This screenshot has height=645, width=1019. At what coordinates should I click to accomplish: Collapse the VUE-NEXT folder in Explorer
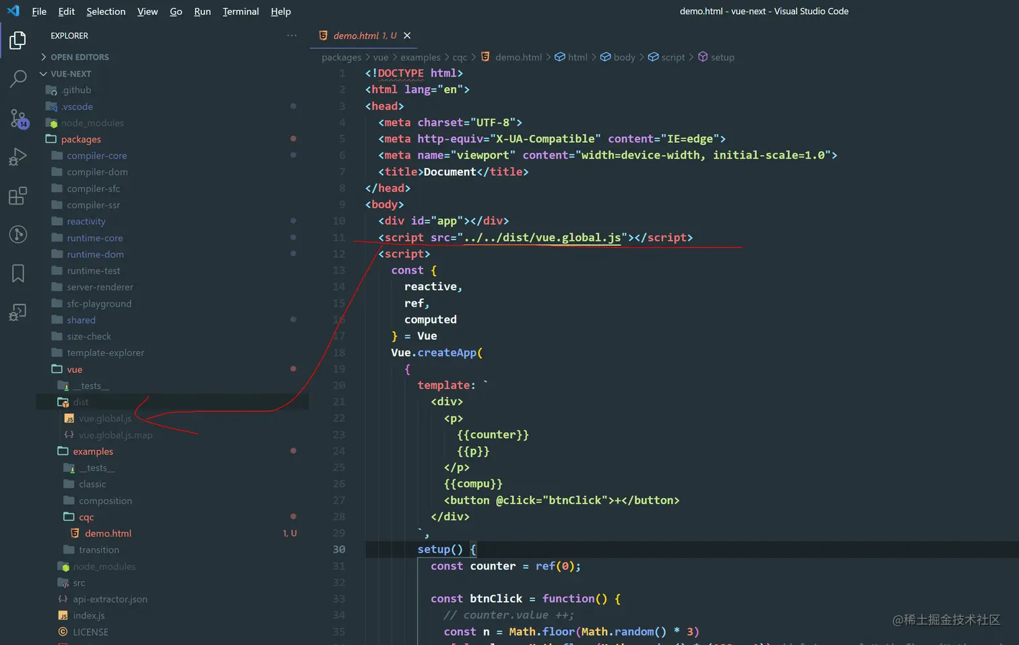click(x=44, y=73)
